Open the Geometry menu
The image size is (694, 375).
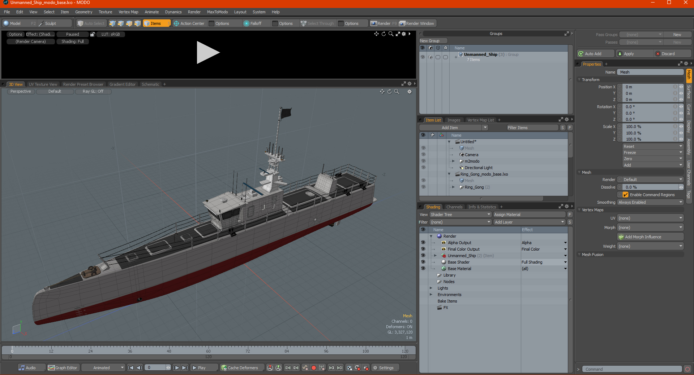pyautogui.click(x=83, y=12)
